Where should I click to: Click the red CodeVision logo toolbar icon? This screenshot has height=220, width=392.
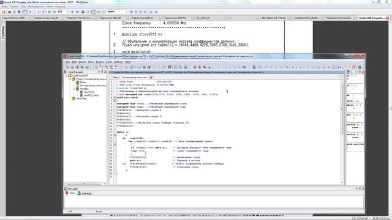[x=354, y=67]
